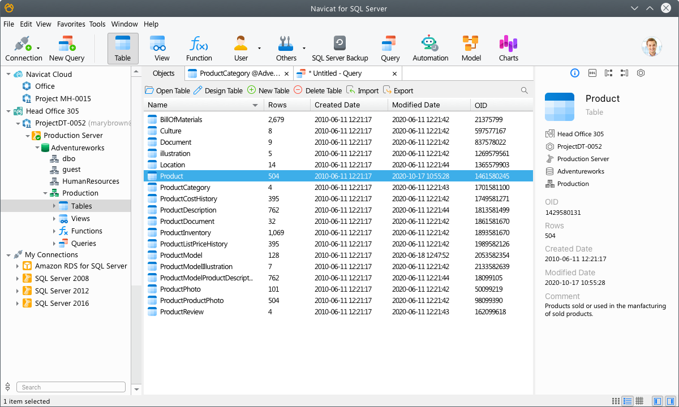
Task: Toggle the left navigation pane button
Action: click(657, 401)
